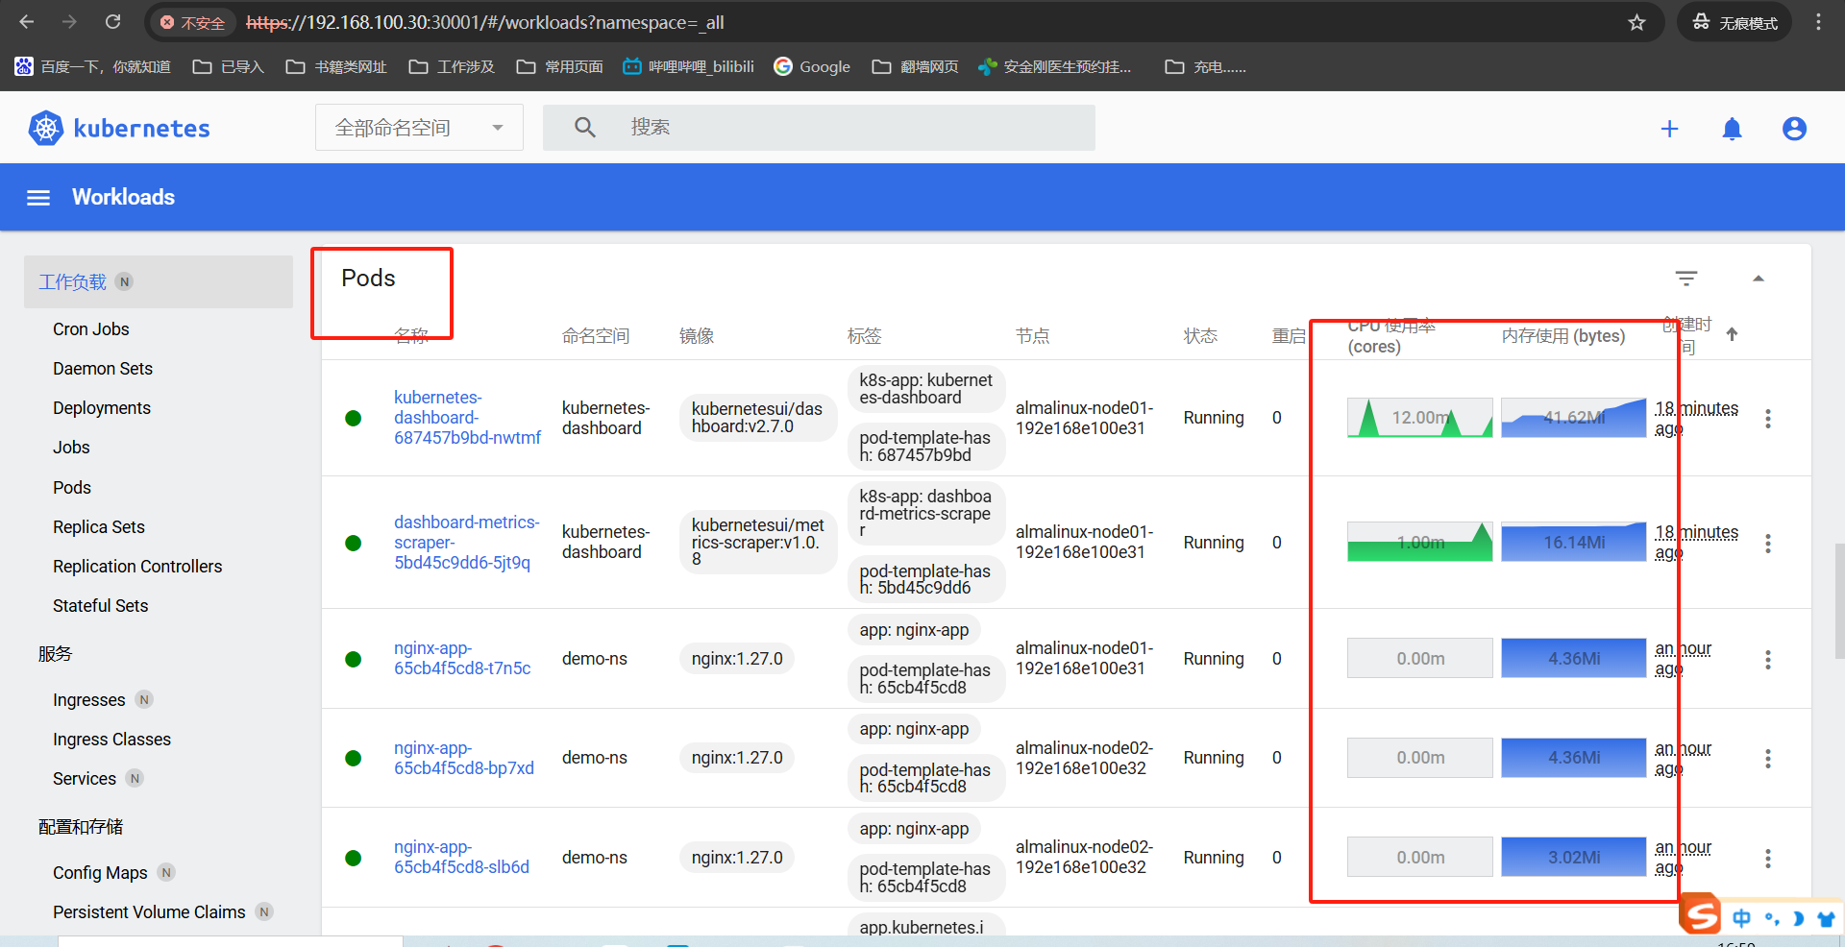The width and height of the screenshot is (1845, 947).
Task: Open Ingress Classes in sidebar
Action: (112, 739)
